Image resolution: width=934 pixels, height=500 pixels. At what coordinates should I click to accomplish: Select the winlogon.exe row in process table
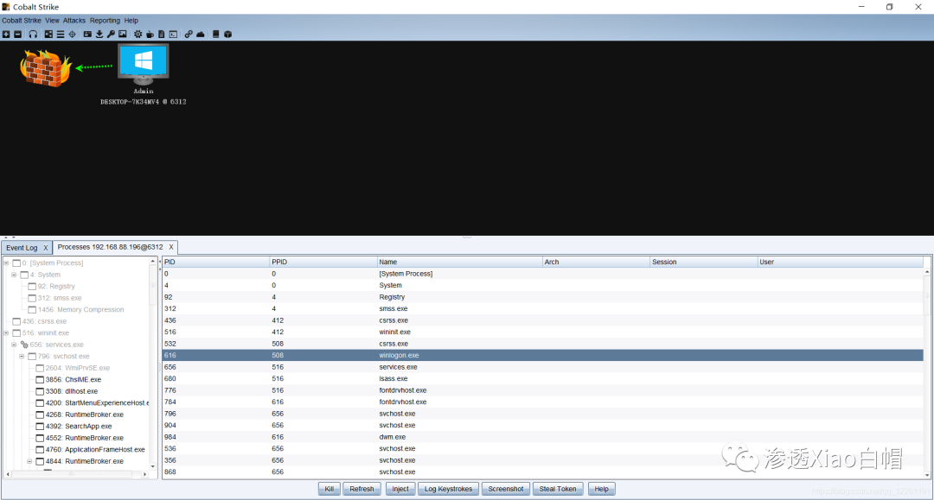tap(542, 356)
